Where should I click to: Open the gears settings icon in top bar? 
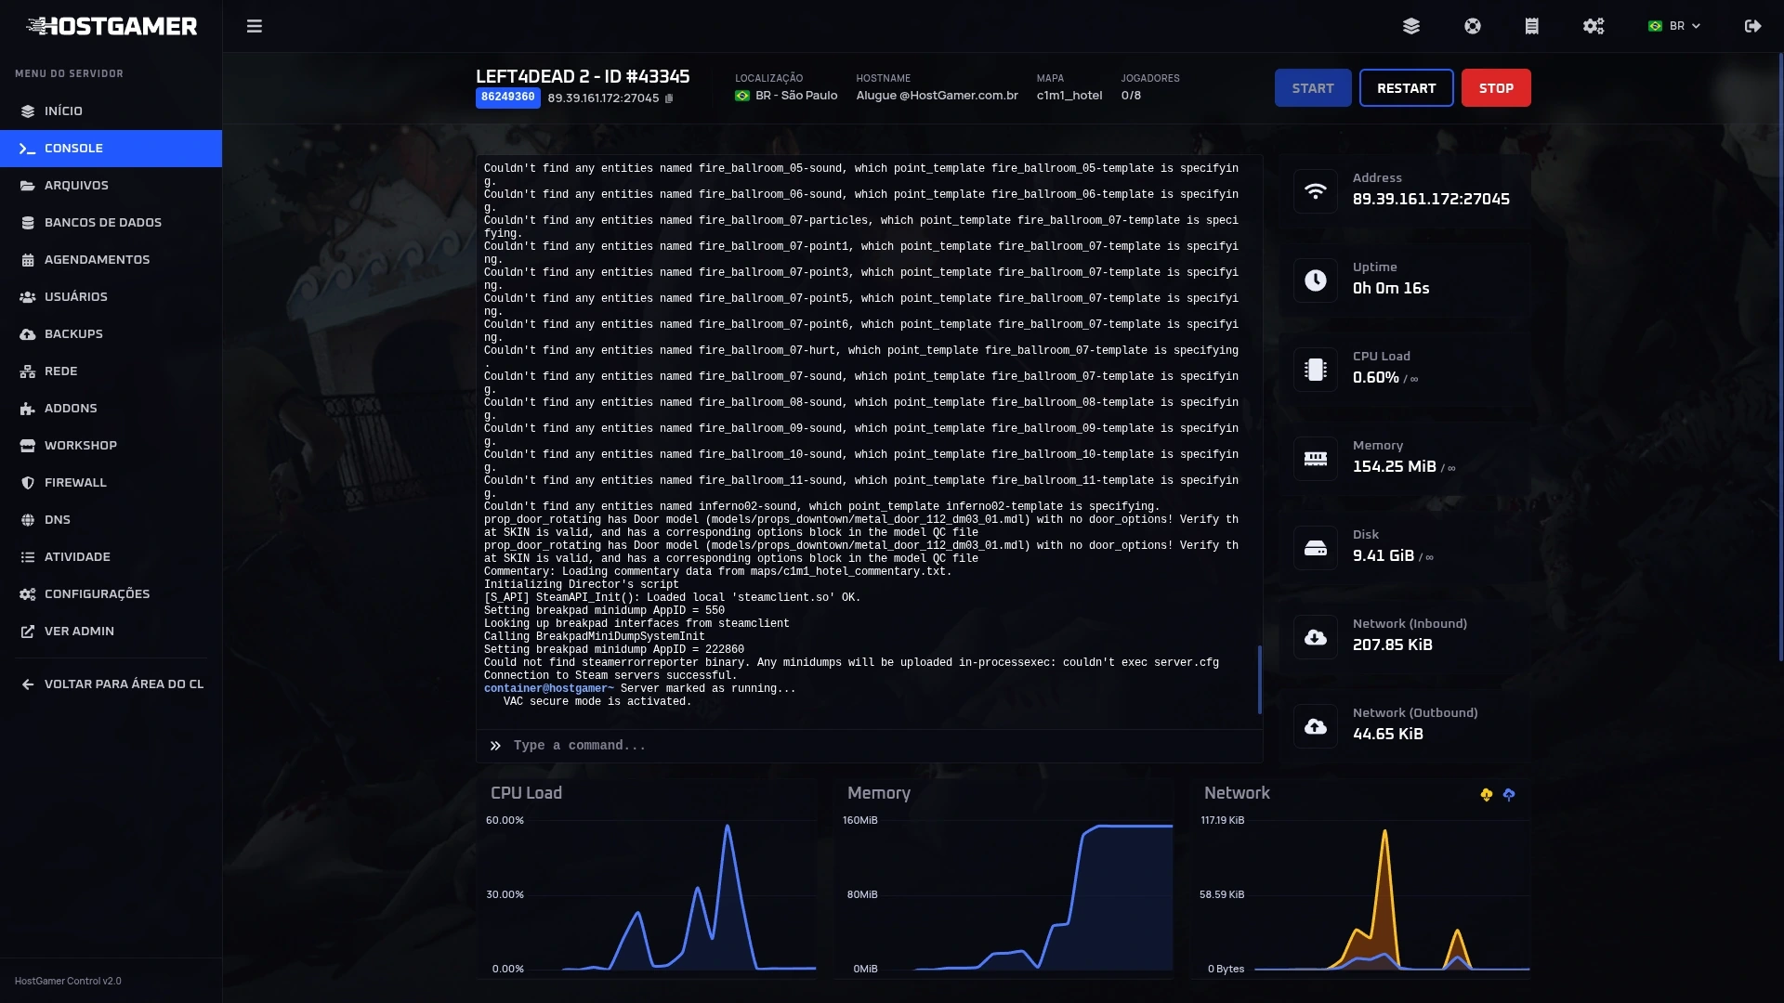pyautogui.click(x=1594, y=26)
